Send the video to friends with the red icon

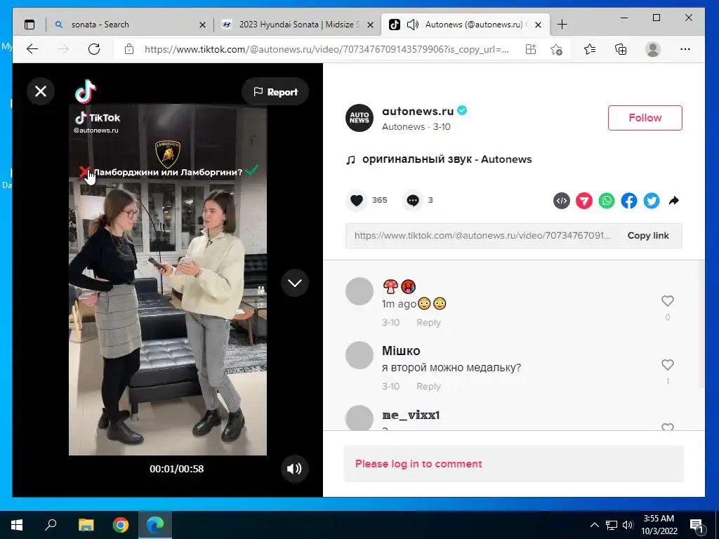(583, 201)
